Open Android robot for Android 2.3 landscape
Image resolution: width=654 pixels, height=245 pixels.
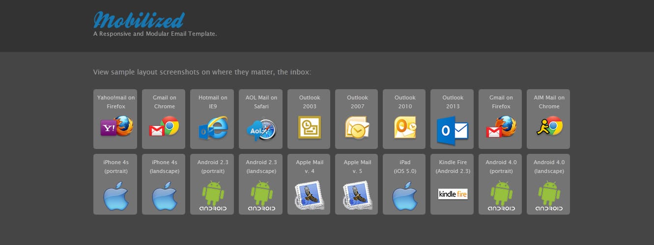tap(261, 196)
